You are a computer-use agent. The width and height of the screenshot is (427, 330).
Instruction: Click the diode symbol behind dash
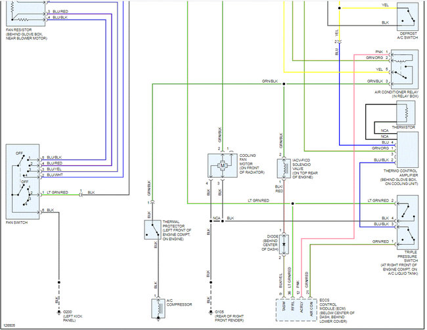[x=284, y=245]
